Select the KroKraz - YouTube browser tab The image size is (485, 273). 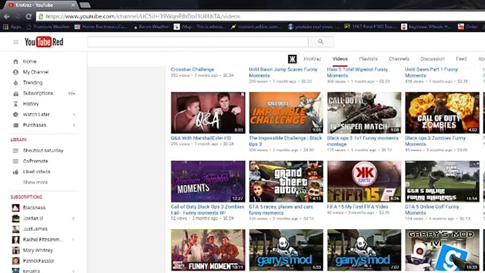tap(40, 5)
